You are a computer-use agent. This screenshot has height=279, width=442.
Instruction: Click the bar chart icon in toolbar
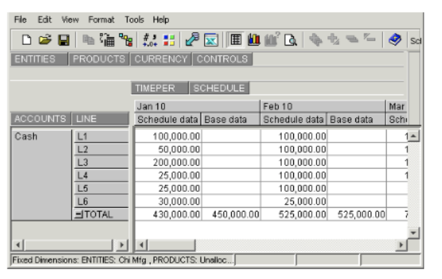[x=250, y=41]
